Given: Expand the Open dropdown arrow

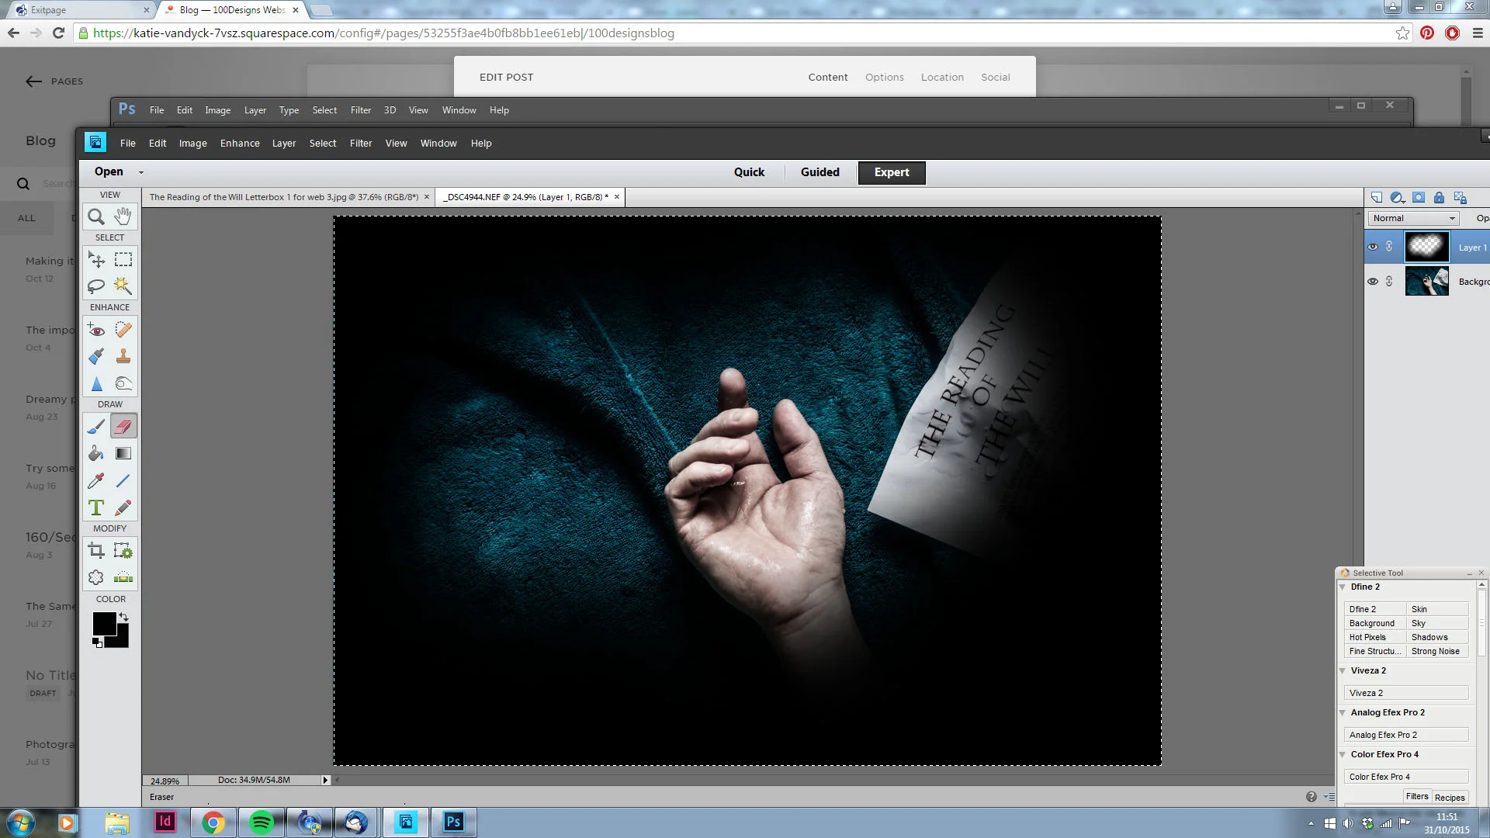Looking at the screenshot, I should click(140, 172).
